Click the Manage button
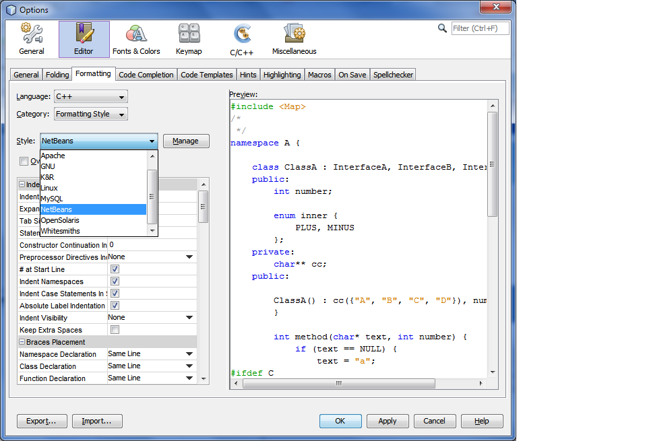The width and height of the screenshot is (647, 441). tap(186, 141)
